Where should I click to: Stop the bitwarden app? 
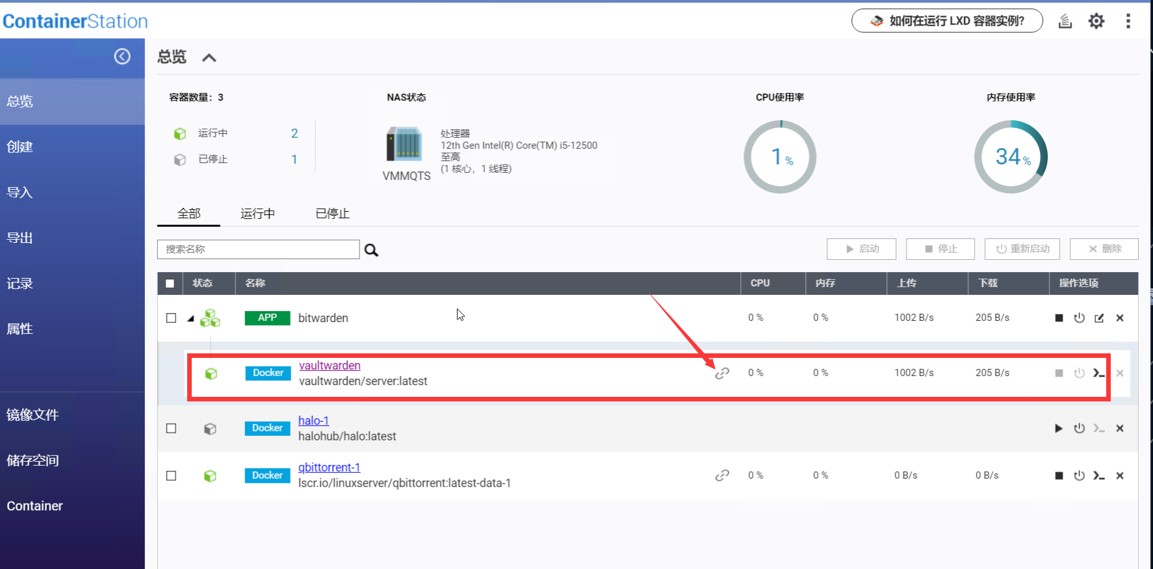pos(1059,318)
